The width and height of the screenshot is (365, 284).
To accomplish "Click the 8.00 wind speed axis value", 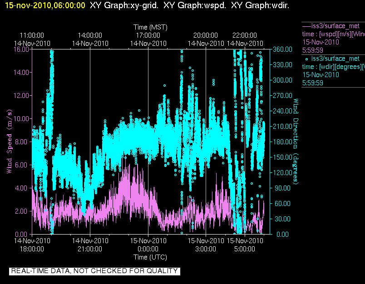I will pos(21,142).
